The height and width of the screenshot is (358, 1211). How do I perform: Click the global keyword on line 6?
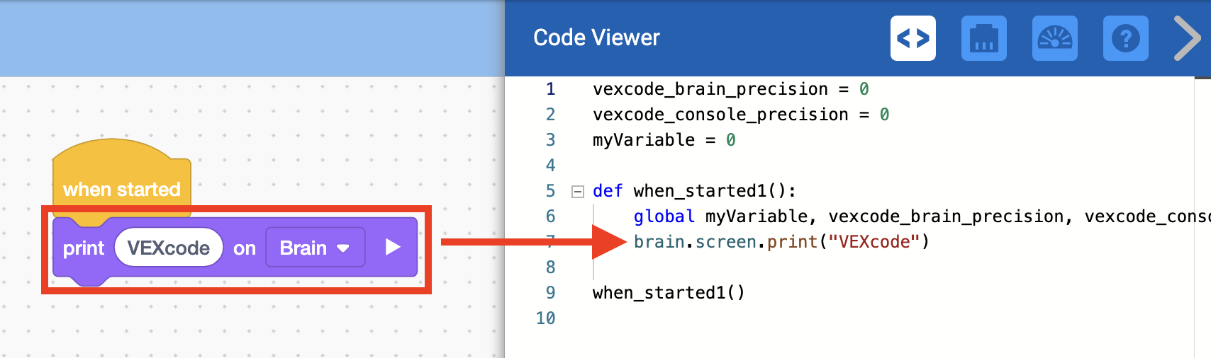[664, 216]
